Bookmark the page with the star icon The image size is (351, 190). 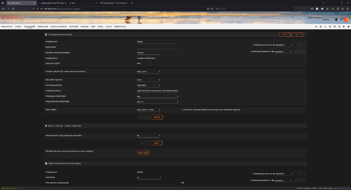[x=212, y=9]
